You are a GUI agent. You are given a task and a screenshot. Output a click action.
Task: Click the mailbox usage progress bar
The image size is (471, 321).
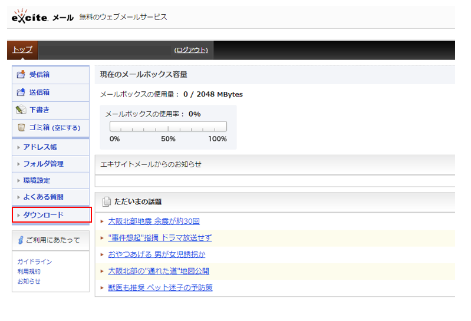click(168, 126)
